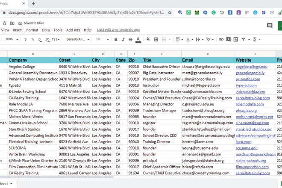Open the angelescollege.edu website link
Image resolution: width=282 pixels, height=188 pixels.
251,67
